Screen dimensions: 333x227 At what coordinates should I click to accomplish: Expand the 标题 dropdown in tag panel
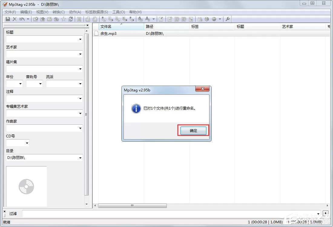coord(80,39)
